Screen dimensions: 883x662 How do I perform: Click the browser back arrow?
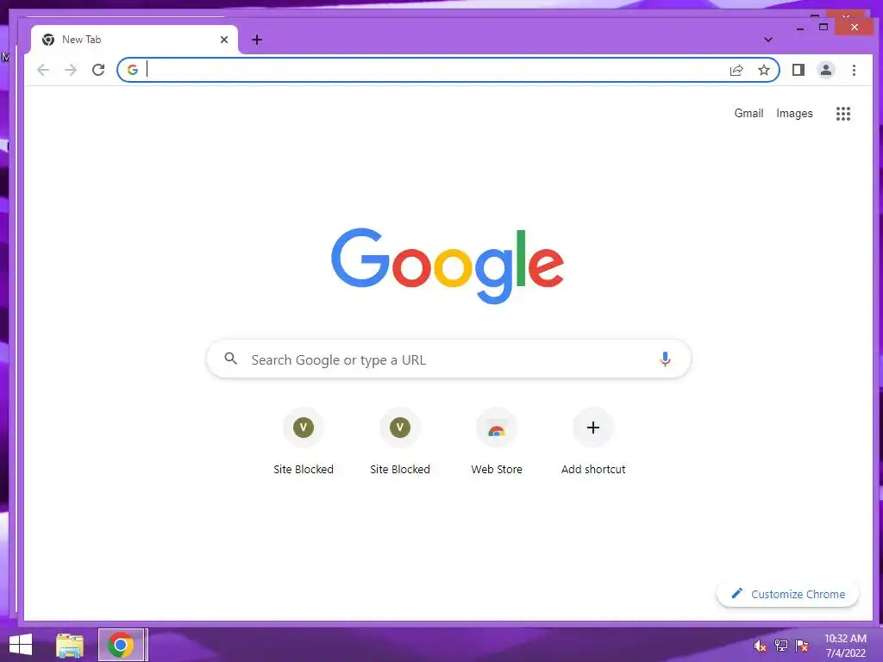click(x=43, y=70)
